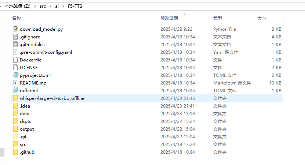This screenshot has height=165, width=305.
Task: Select the output folder icon
Action: (x=15, y=129)
